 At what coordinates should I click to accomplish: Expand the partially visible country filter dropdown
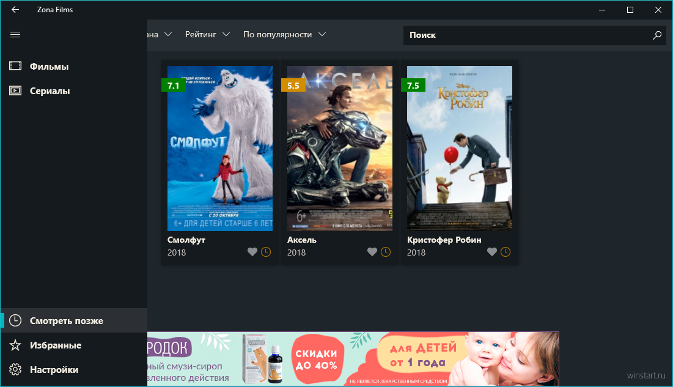[160, 34]
